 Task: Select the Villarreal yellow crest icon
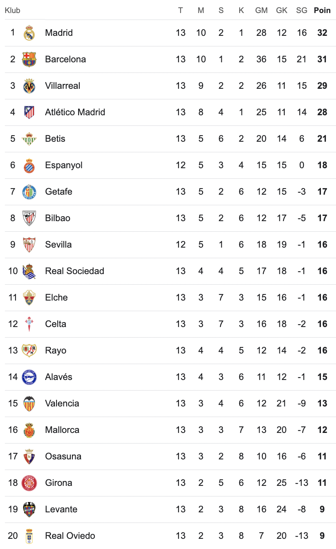pos(29,86)
